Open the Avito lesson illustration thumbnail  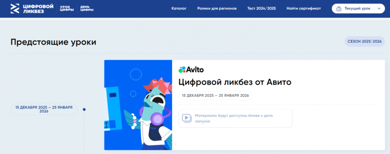tap(138, 105)
